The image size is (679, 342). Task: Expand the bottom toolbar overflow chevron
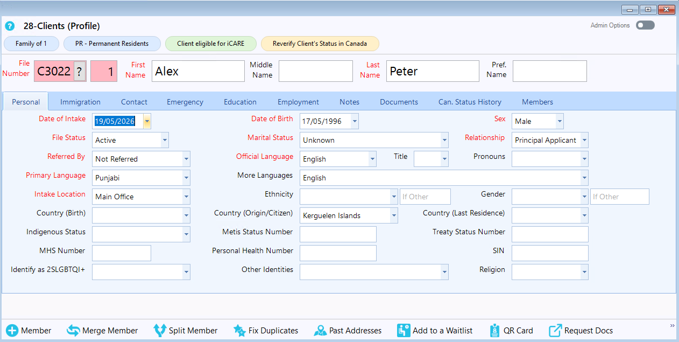(672, 326)
